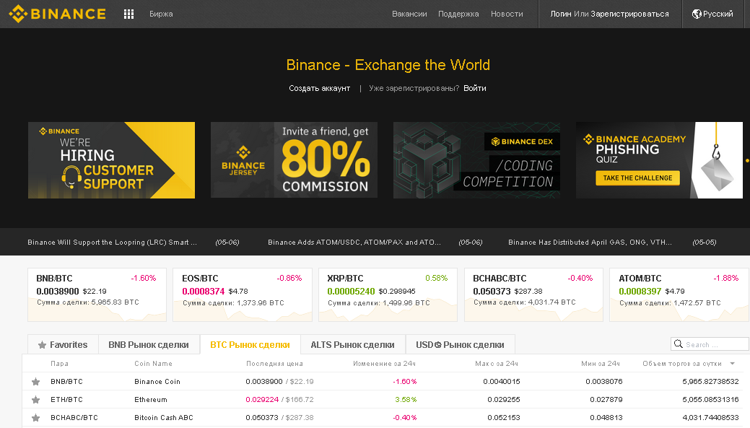Open the Binance Academy phishing quiz banner

pyautogui.click(x=659, y=160)
